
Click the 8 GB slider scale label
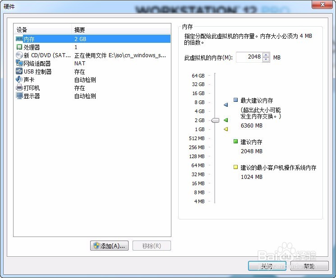(x=199, y=102)
